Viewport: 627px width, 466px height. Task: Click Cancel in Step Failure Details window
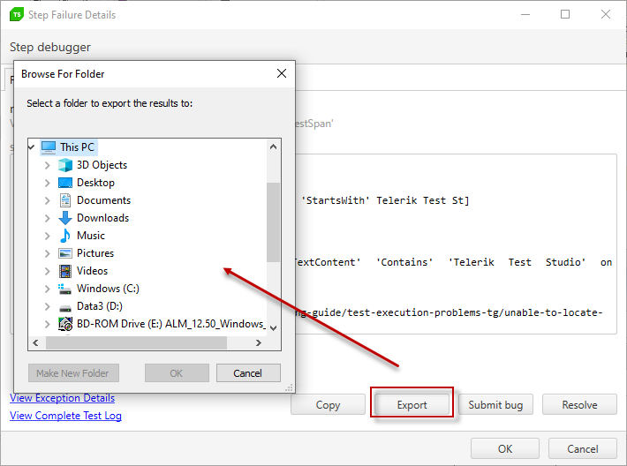click(583, 448)
